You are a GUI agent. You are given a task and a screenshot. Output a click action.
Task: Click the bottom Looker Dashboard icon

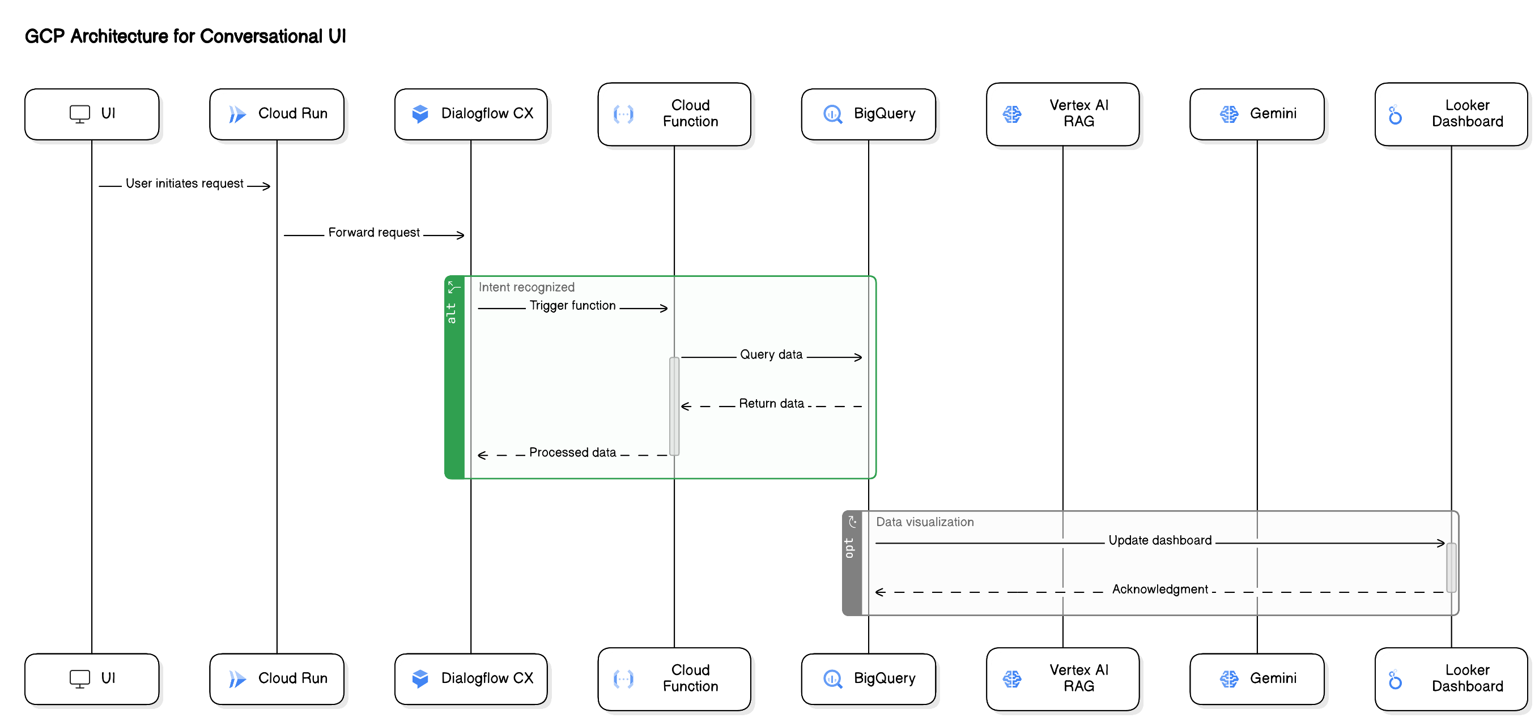(1395, 679)
